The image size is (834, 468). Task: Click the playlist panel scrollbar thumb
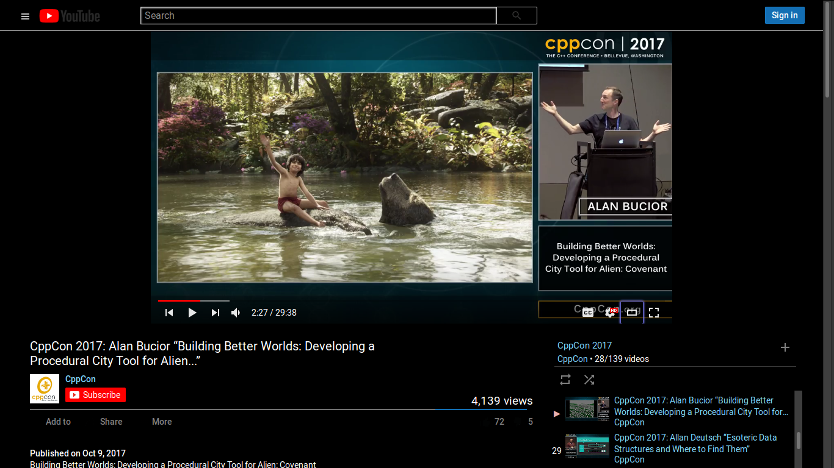click(798, 441)
